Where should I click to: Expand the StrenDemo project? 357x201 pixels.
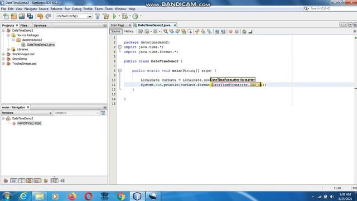[x=3, y=59]
